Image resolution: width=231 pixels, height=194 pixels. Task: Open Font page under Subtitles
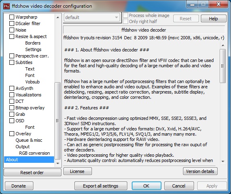point(30,75)
